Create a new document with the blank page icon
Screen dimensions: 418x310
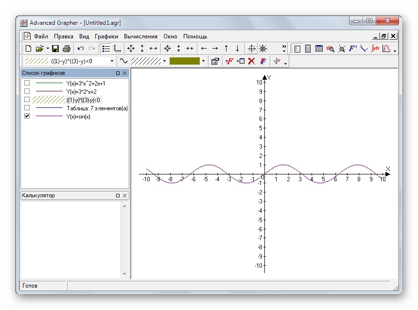point(28,49)
